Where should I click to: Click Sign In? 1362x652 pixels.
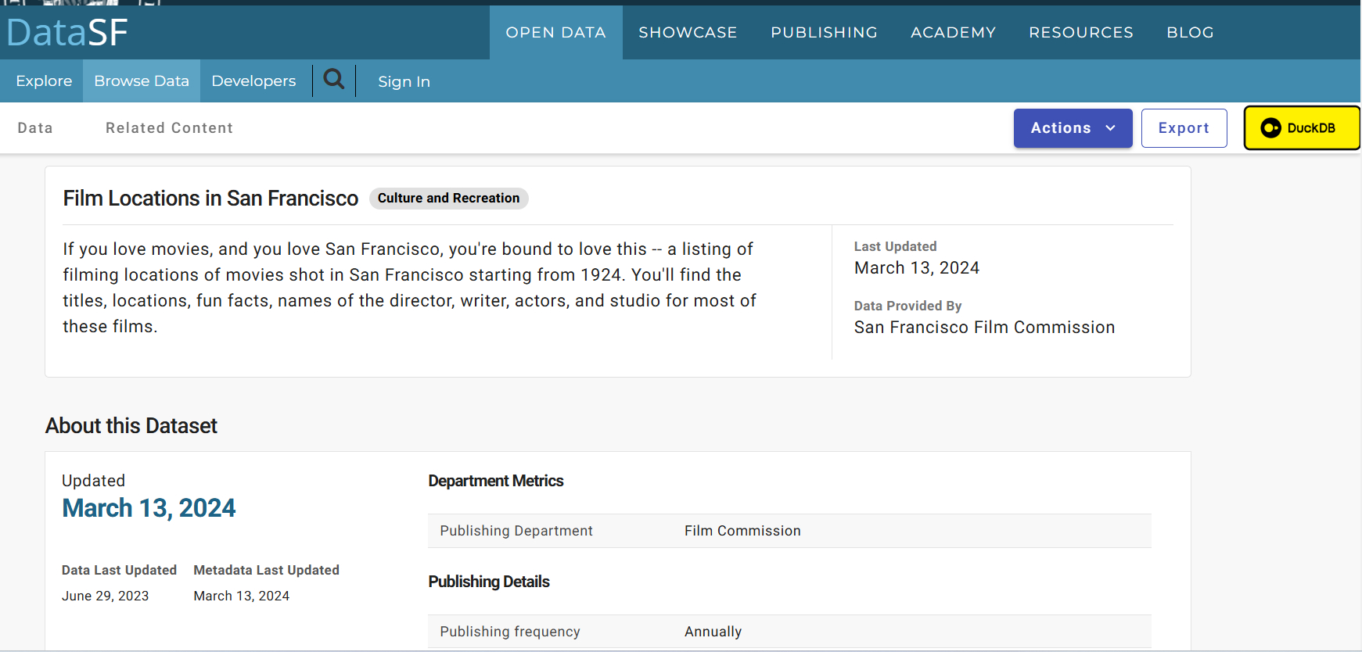(404, 81)
